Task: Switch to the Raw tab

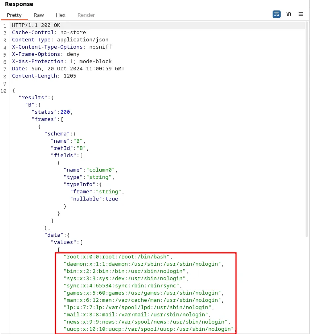Action: (39, 15)
